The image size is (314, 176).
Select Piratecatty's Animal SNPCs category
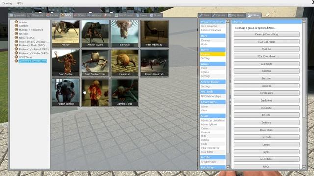(34, 49)
